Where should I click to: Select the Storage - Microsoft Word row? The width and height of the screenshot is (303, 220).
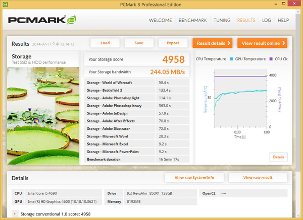tap(137, 136)
